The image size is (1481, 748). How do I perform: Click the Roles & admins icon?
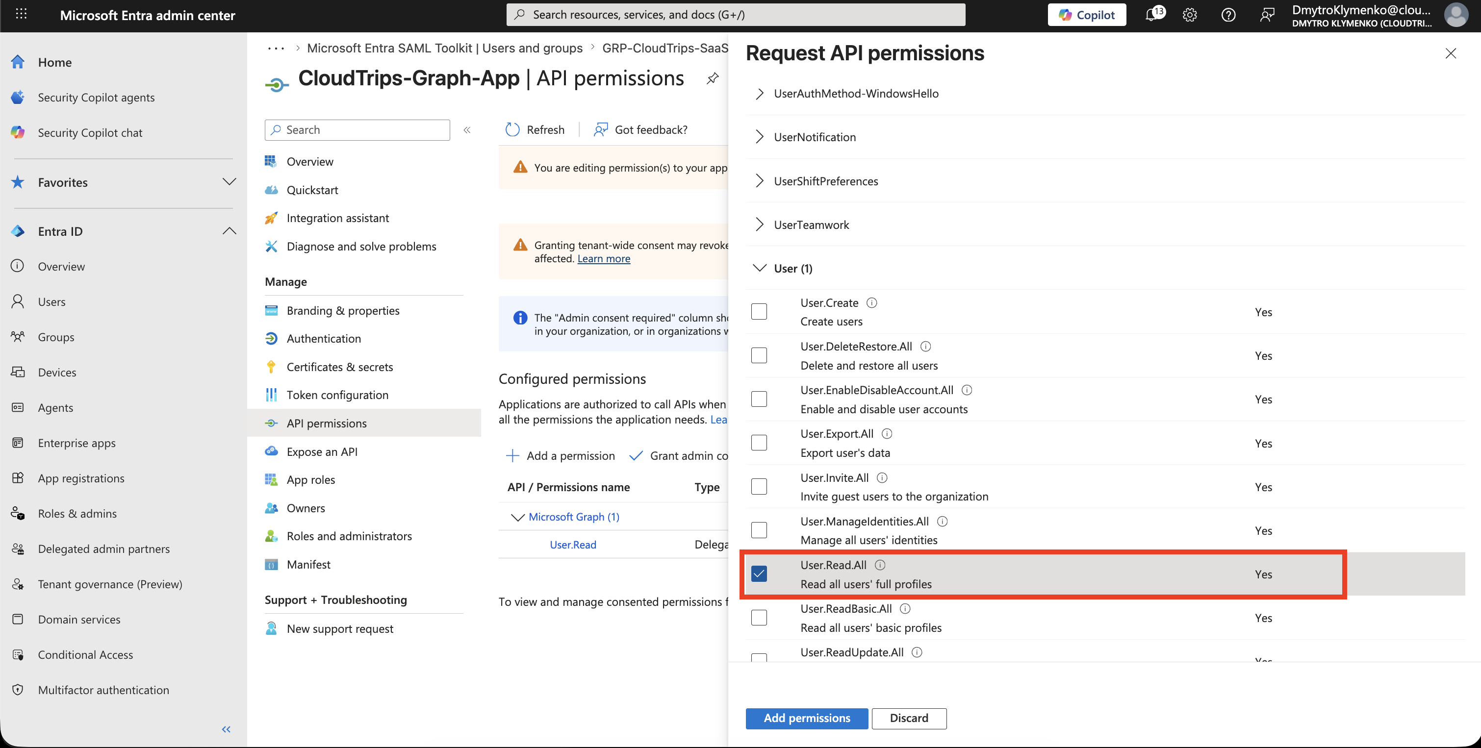(18, 513)
